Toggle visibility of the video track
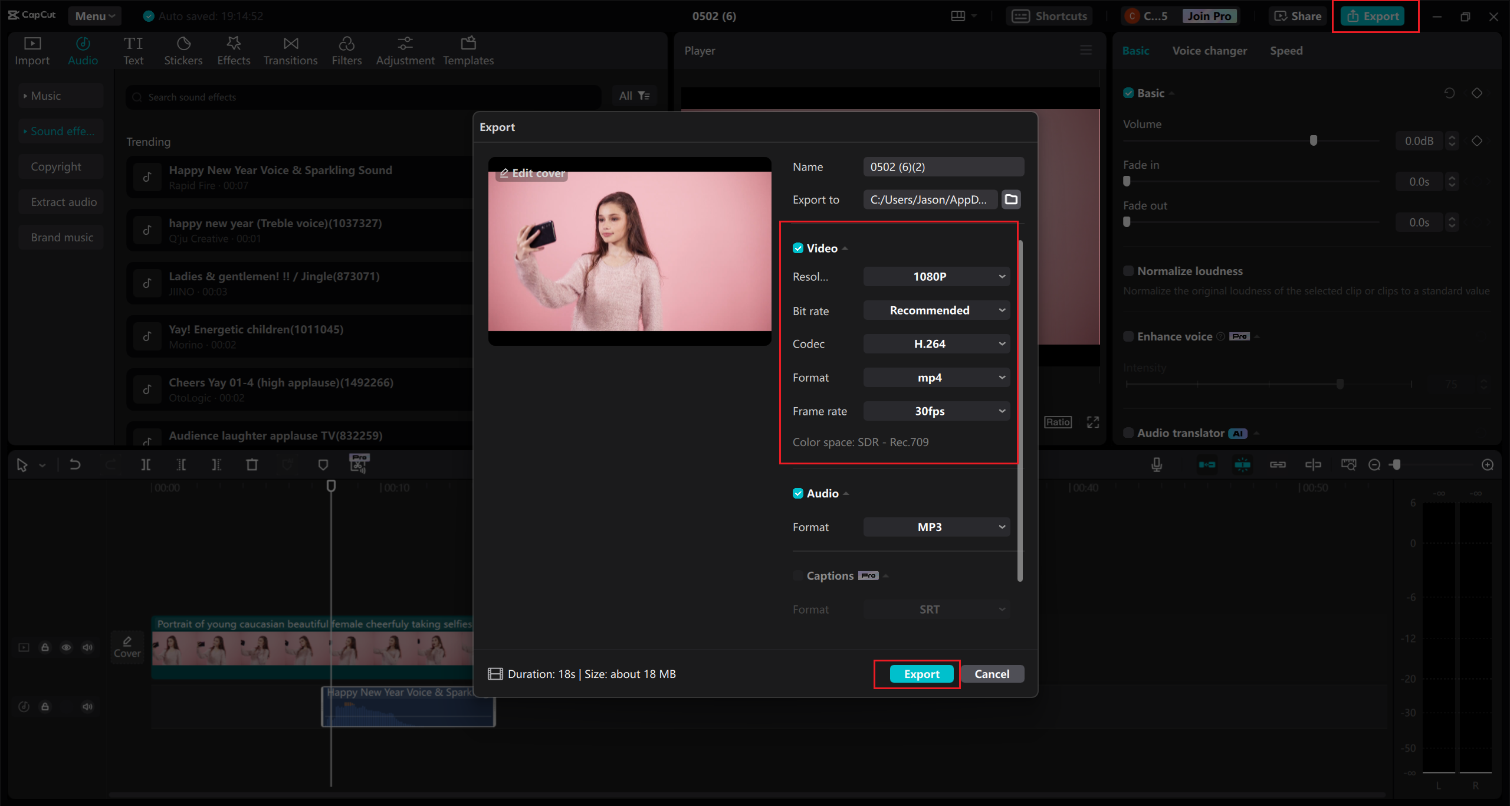The image size is (1510, 806). tap(66, 647)
